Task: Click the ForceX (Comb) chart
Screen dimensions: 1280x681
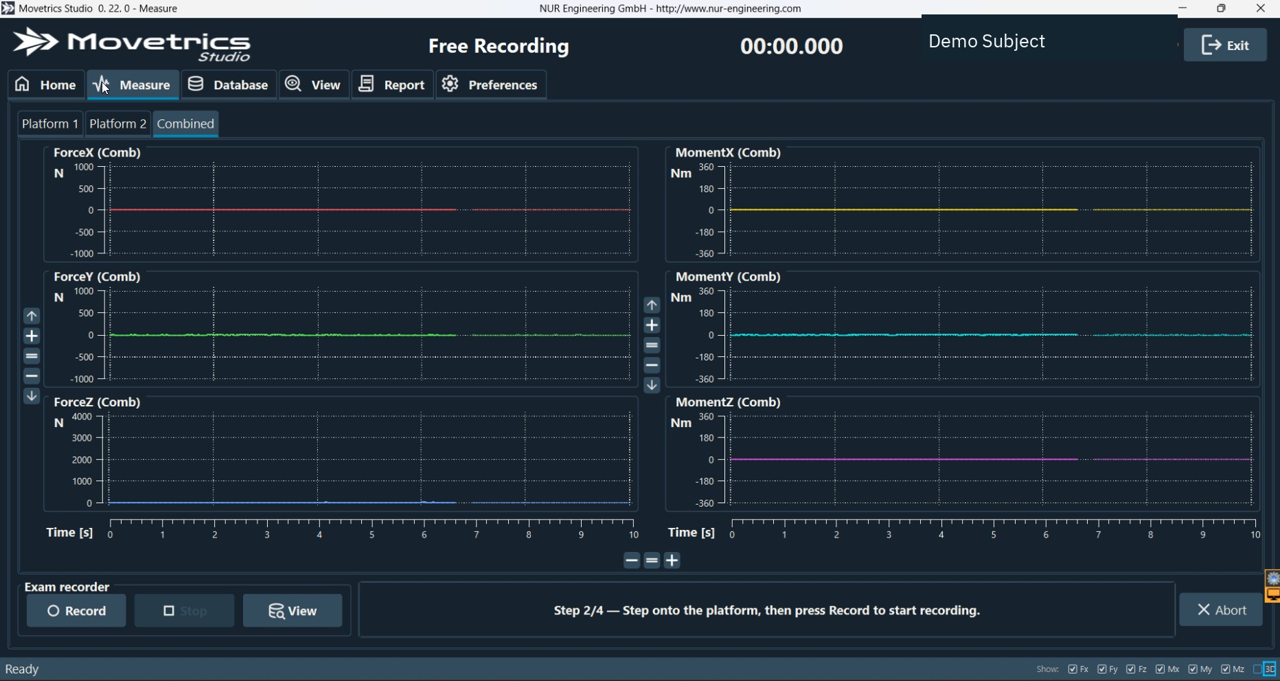Action: click(341, 204)
